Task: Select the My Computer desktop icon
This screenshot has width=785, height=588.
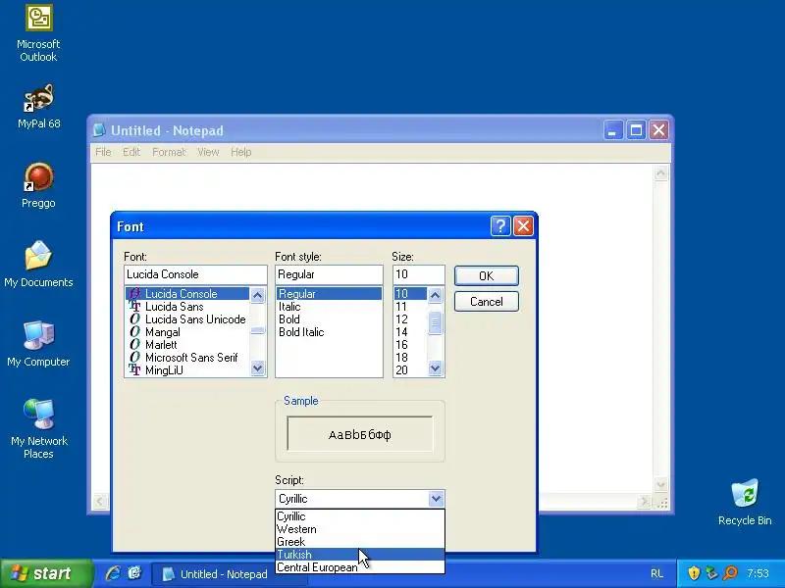Action: click(38, 344)
